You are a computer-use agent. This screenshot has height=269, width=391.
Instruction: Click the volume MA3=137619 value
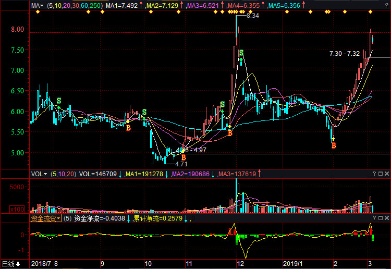tap(237, 174)
